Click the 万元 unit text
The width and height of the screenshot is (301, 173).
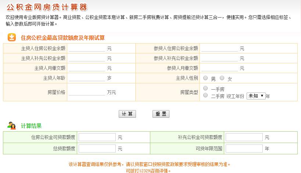point(111,93)
